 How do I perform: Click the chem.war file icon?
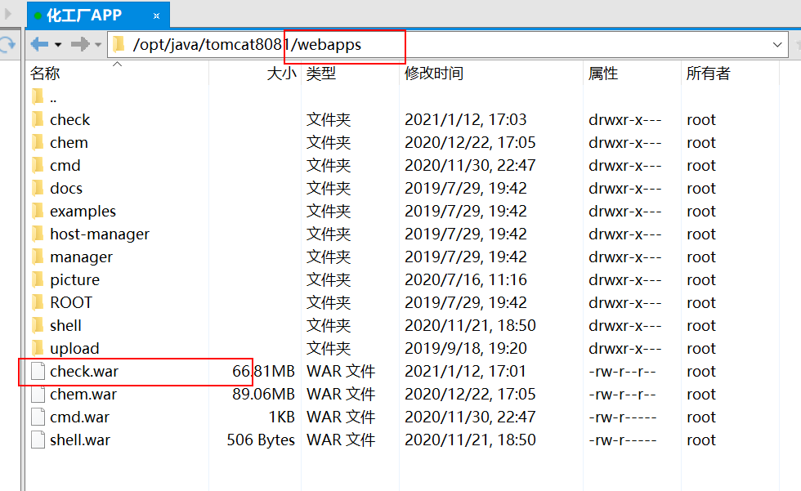pos(38,394)
